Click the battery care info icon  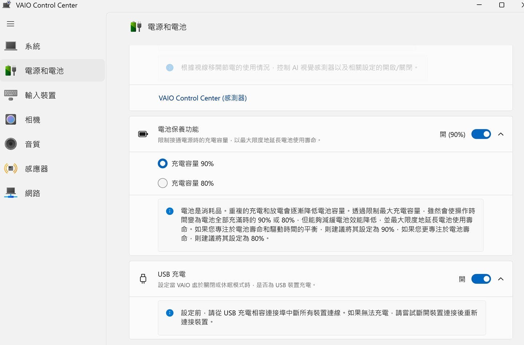pyautogui.click(x=170, y=211)
